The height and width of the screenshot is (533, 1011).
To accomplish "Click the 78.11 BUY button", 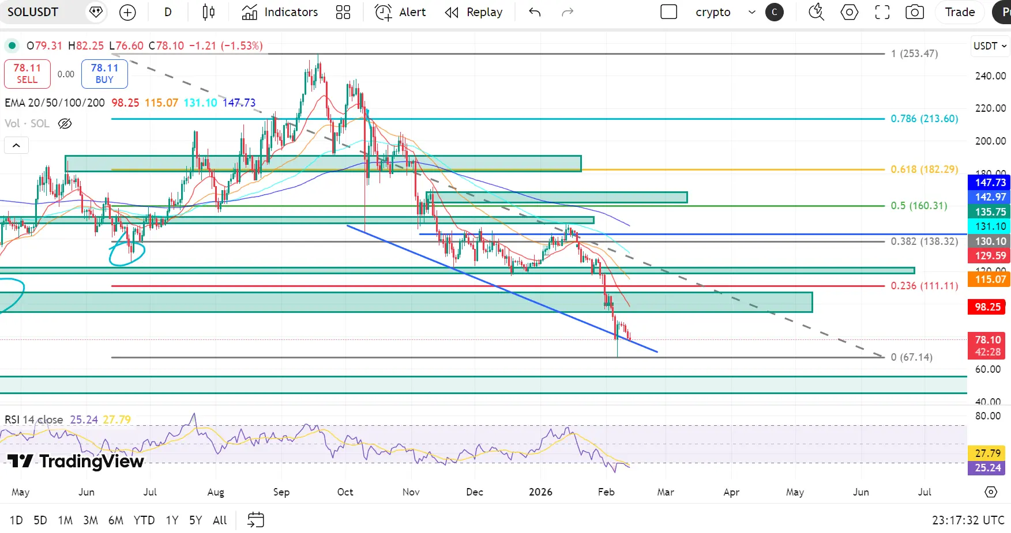I will 104,74.
